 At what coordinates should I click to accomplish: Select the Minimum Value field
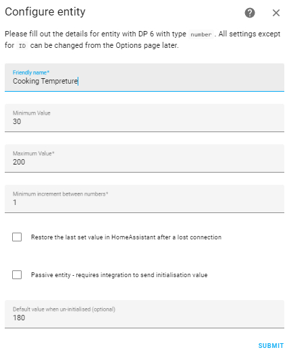145,118
